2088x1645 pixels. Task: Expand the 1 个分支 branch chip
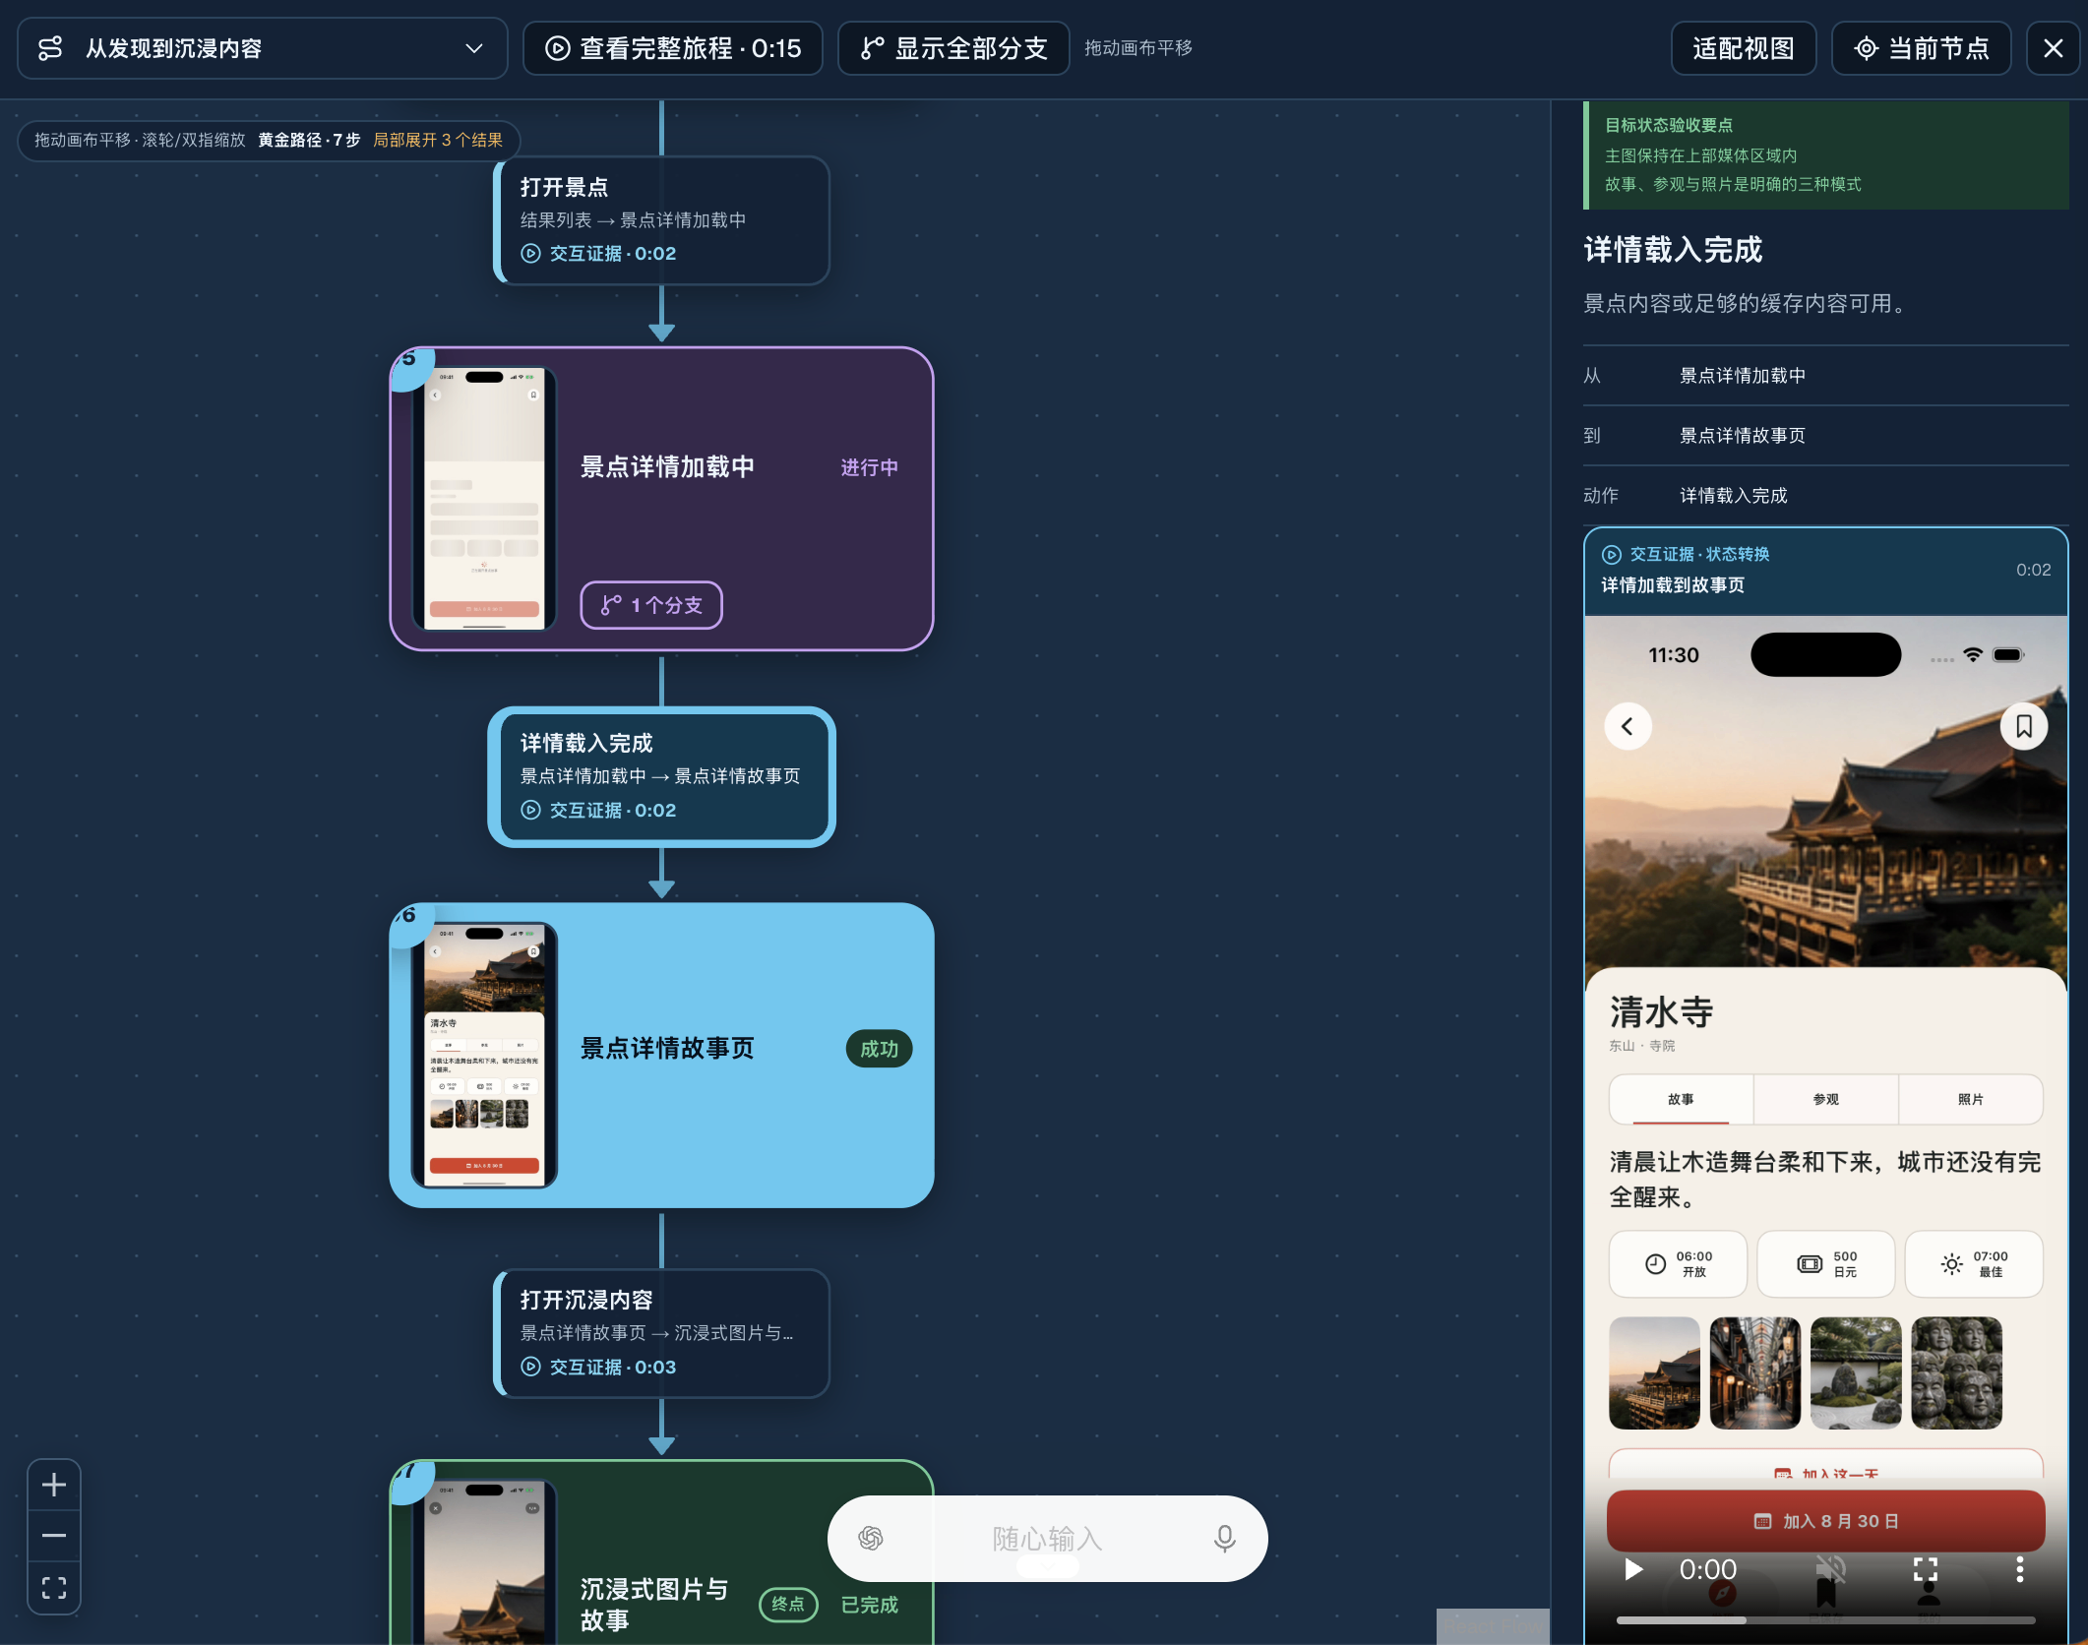pos(651,605)
